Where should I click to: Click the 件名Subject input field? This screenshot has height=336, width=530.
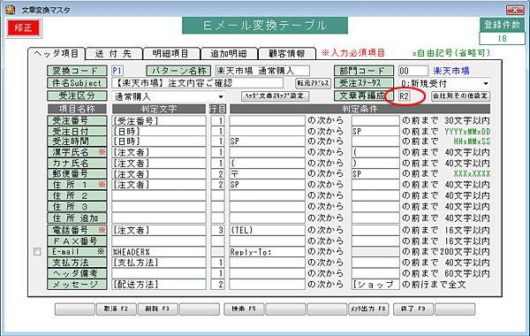click(197, 83)
